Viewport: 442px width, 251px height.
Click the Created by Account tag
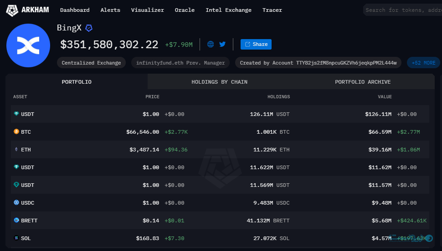pos(318,63)
